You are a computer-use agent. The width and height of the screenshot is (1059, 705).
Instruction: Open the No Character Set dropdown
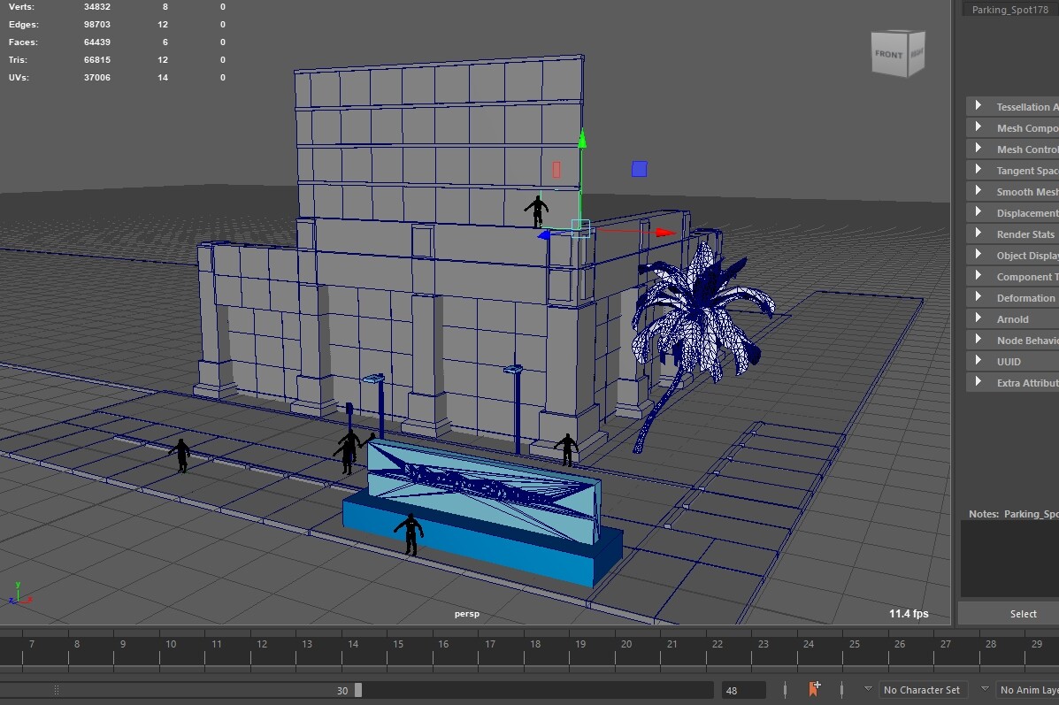pyautogui.click(x=922, y=690)
